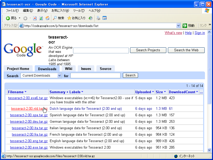Image resolution: width=213 pixels, height=160 pixels.
Task: Click the vertical scrollbar down arrow
Action: pyautogui.click(x=209, y=150)
